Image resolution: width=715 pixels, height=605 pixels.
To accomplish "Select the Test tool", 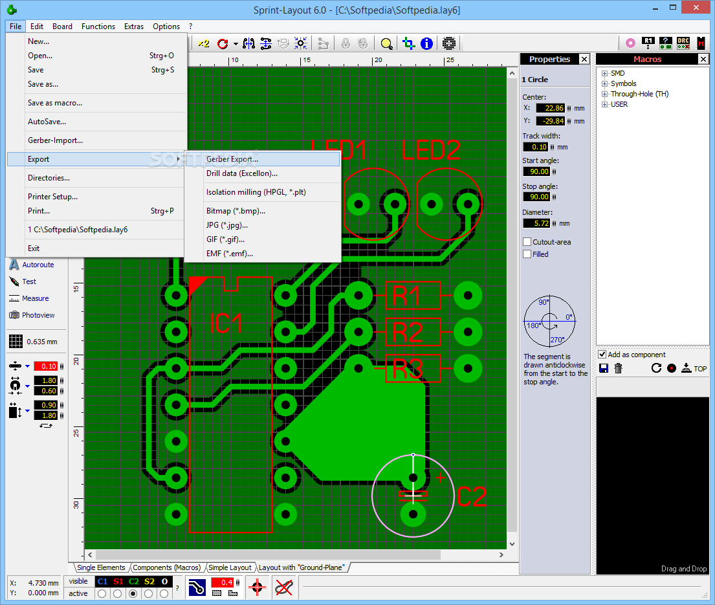I will [23, 281].
